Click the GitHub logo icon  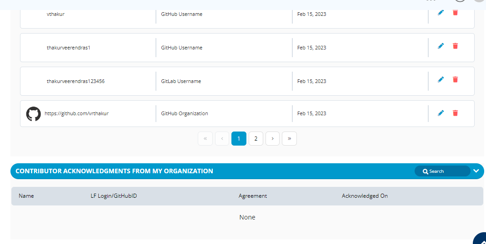click(x=34, y=114)
